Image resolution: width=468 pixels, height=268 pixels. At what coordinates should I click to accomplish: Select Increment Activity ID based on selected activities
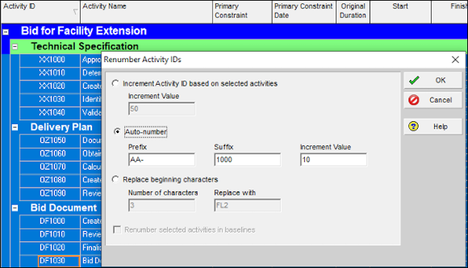(116, 83)
